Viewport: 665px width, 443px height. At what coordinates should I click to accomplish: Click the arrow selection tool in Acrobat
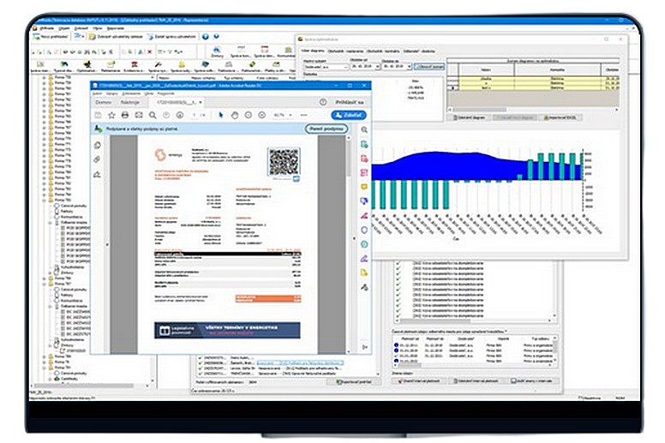click(221, 115)
